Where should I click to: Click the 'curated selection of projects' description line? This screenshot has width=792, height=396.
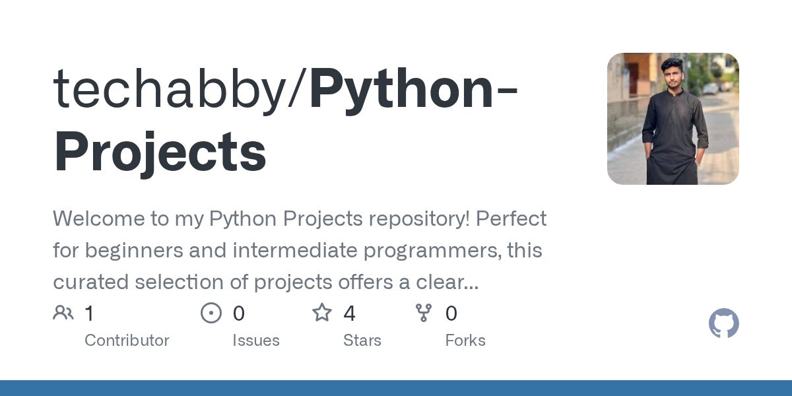point(265,282)
